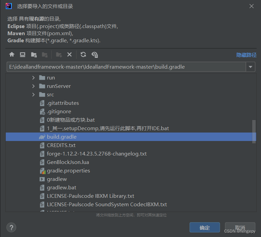The image size is (261, 237).
Task: Create a new folder toolbar icon
Action: click(59, 54)
